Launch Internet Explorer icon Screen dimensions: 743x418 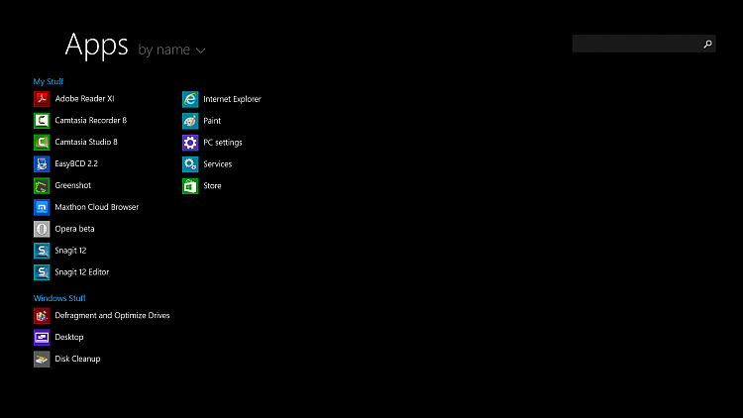(x=190, y=99)
